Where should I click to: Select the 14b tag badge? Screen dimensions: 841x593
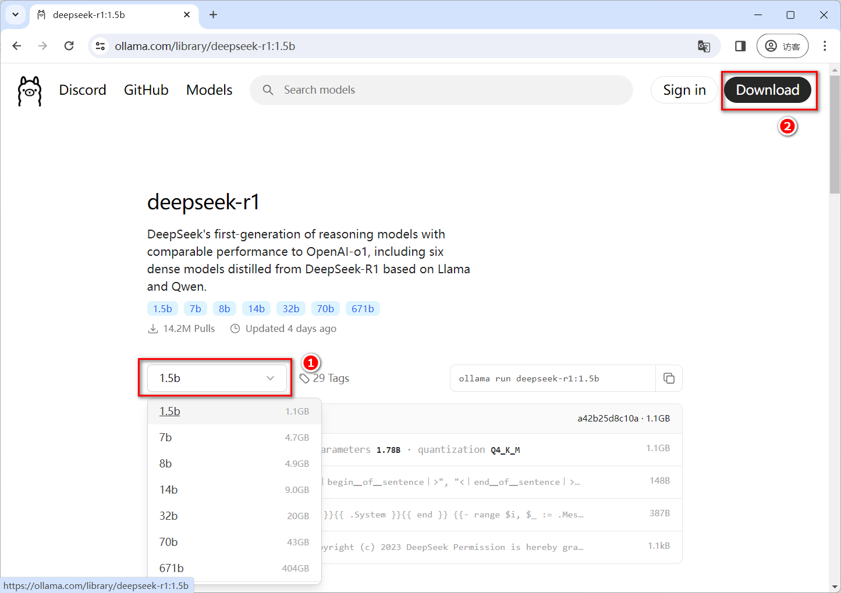coord(257,309)
